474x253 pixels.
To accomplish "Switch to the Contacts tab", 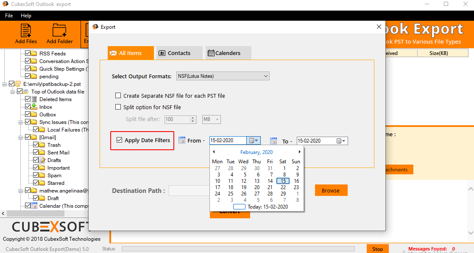I will click(x=174, y=53).
